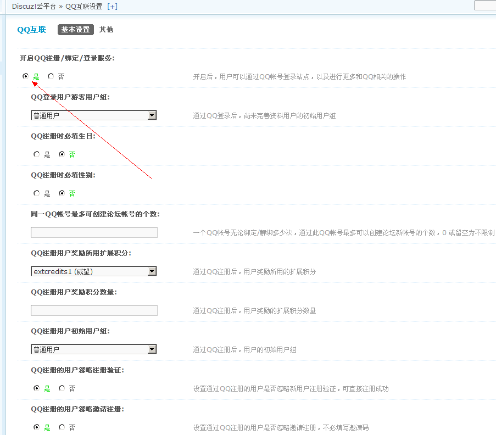Switch to the 基本设置 tab
This screenshot has height=435, width=496.
[75, 30]
